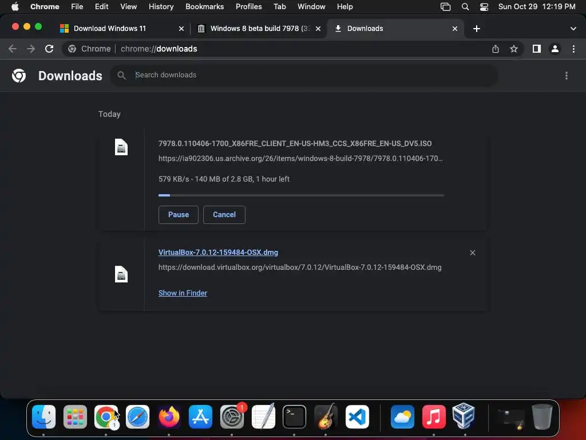586x440 pixels.
Task: Expand the tab search chevron
Action: pos(573,29)
